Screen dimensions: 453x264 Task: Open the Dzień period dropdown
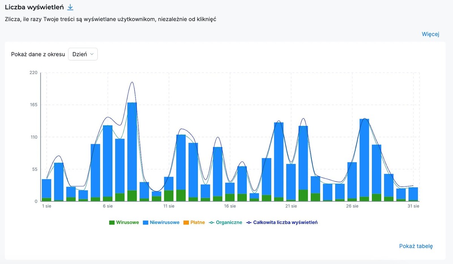point(83,54)
